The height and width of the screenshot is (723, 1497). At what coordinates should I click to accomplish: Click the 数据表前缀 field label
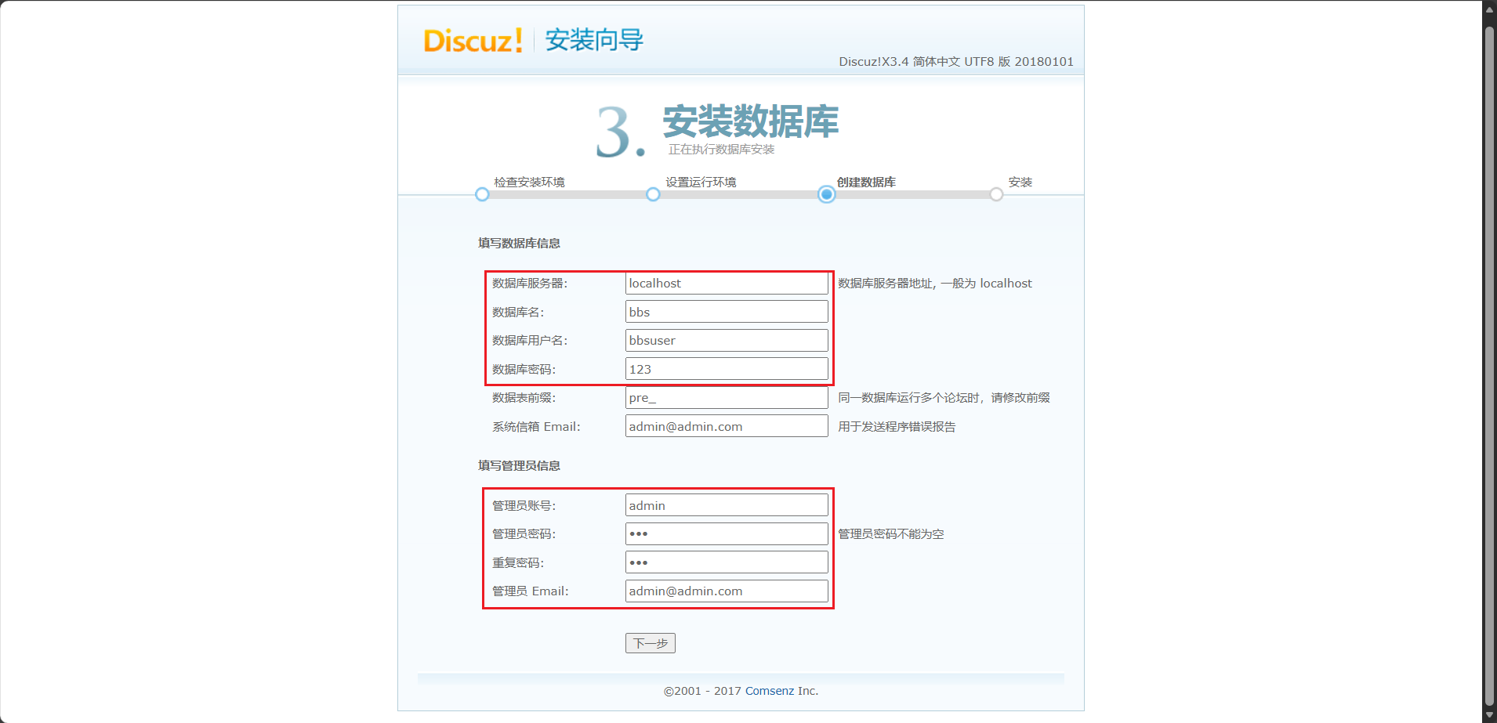(x=524, y=397)
